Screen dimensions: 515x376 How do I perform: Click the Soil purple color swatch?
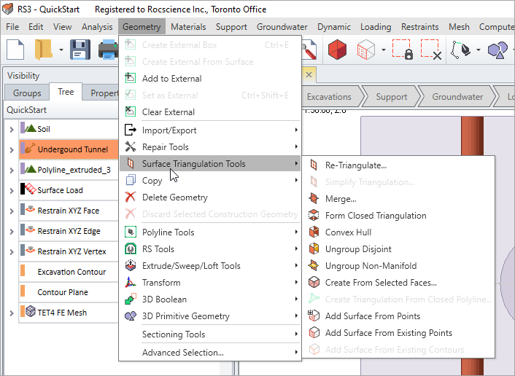(23, 128)
